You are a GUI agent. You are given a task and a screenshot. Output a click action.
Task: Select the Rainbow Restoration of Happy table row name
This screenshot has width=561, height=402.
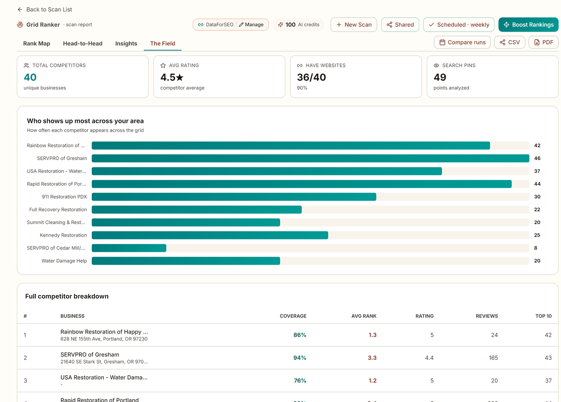[x=104, y=332]
